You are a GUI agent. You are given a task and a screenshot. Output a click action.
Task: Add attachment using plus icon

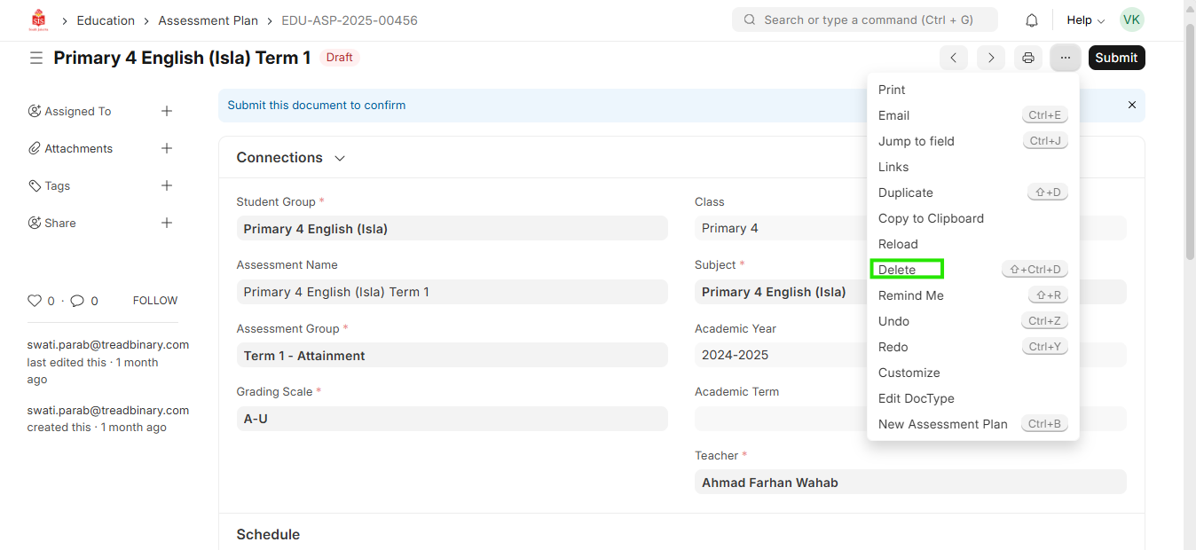167,148
